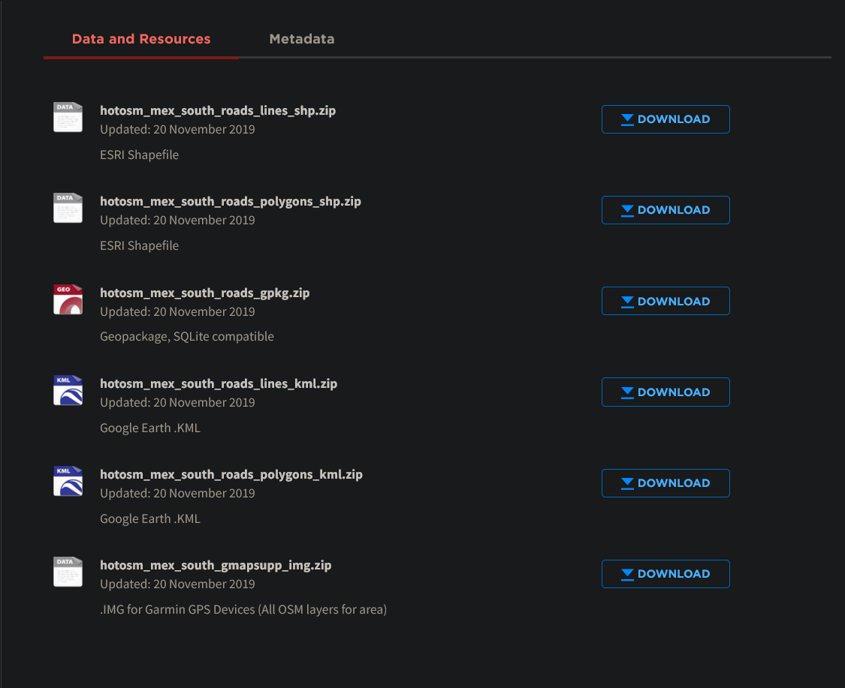Select the Data and Resources tab
This screenshot has width=845, height=688.
coord(141,39)
